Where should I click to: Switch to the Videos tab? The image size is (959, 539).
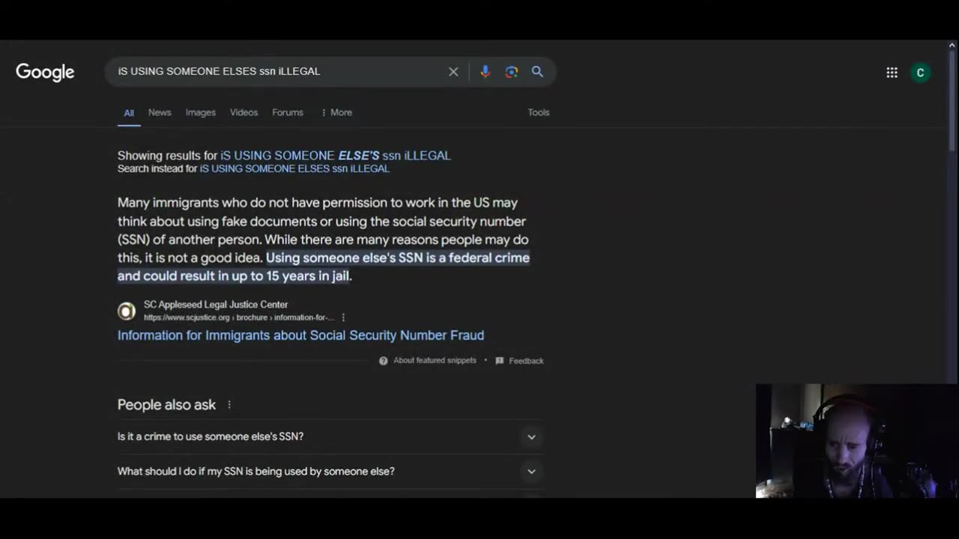[243, 112]
